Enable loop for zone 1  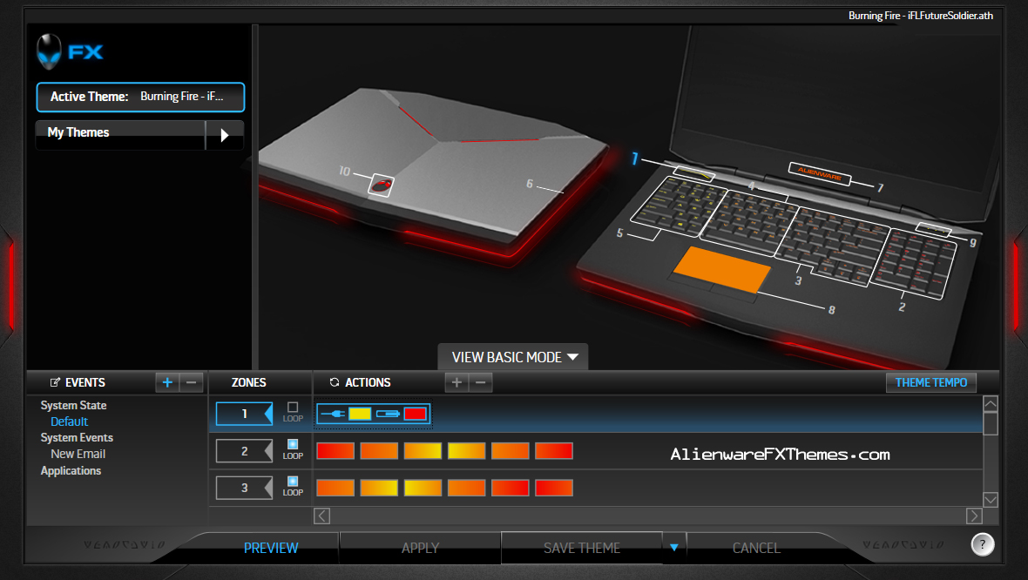pyautogui.click(x=293, y=407)
